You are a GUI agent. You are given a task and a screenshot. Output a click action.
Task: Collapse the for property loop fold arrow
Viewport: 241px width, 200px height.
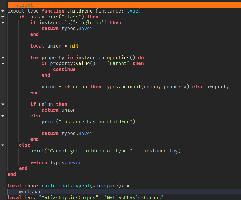[x=3, y=58]
